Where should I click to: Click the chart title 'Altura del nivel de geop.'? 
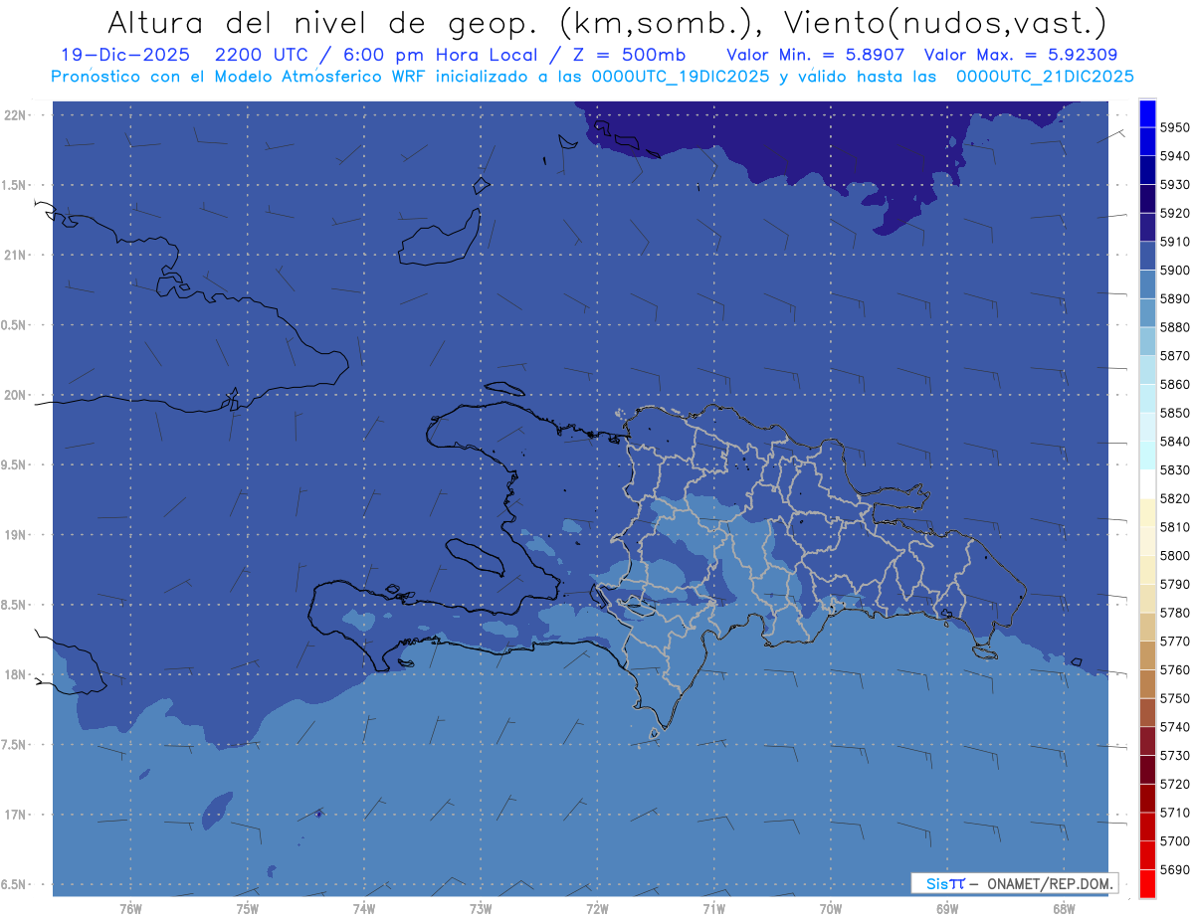(322, 22)
